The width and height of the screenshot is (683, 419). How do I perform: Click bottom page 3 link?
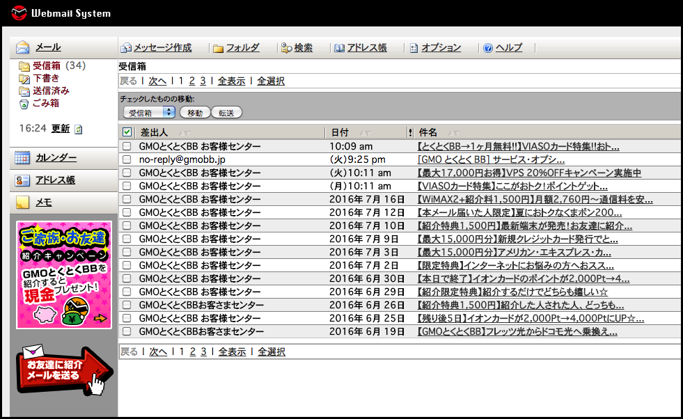coord(203,352)
